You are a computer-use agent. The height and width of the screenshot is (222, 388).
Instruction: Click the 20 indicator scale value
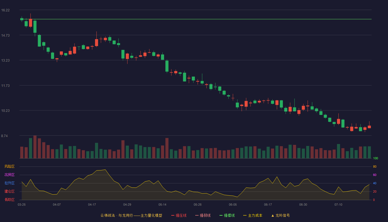click(x=375, y=192)
